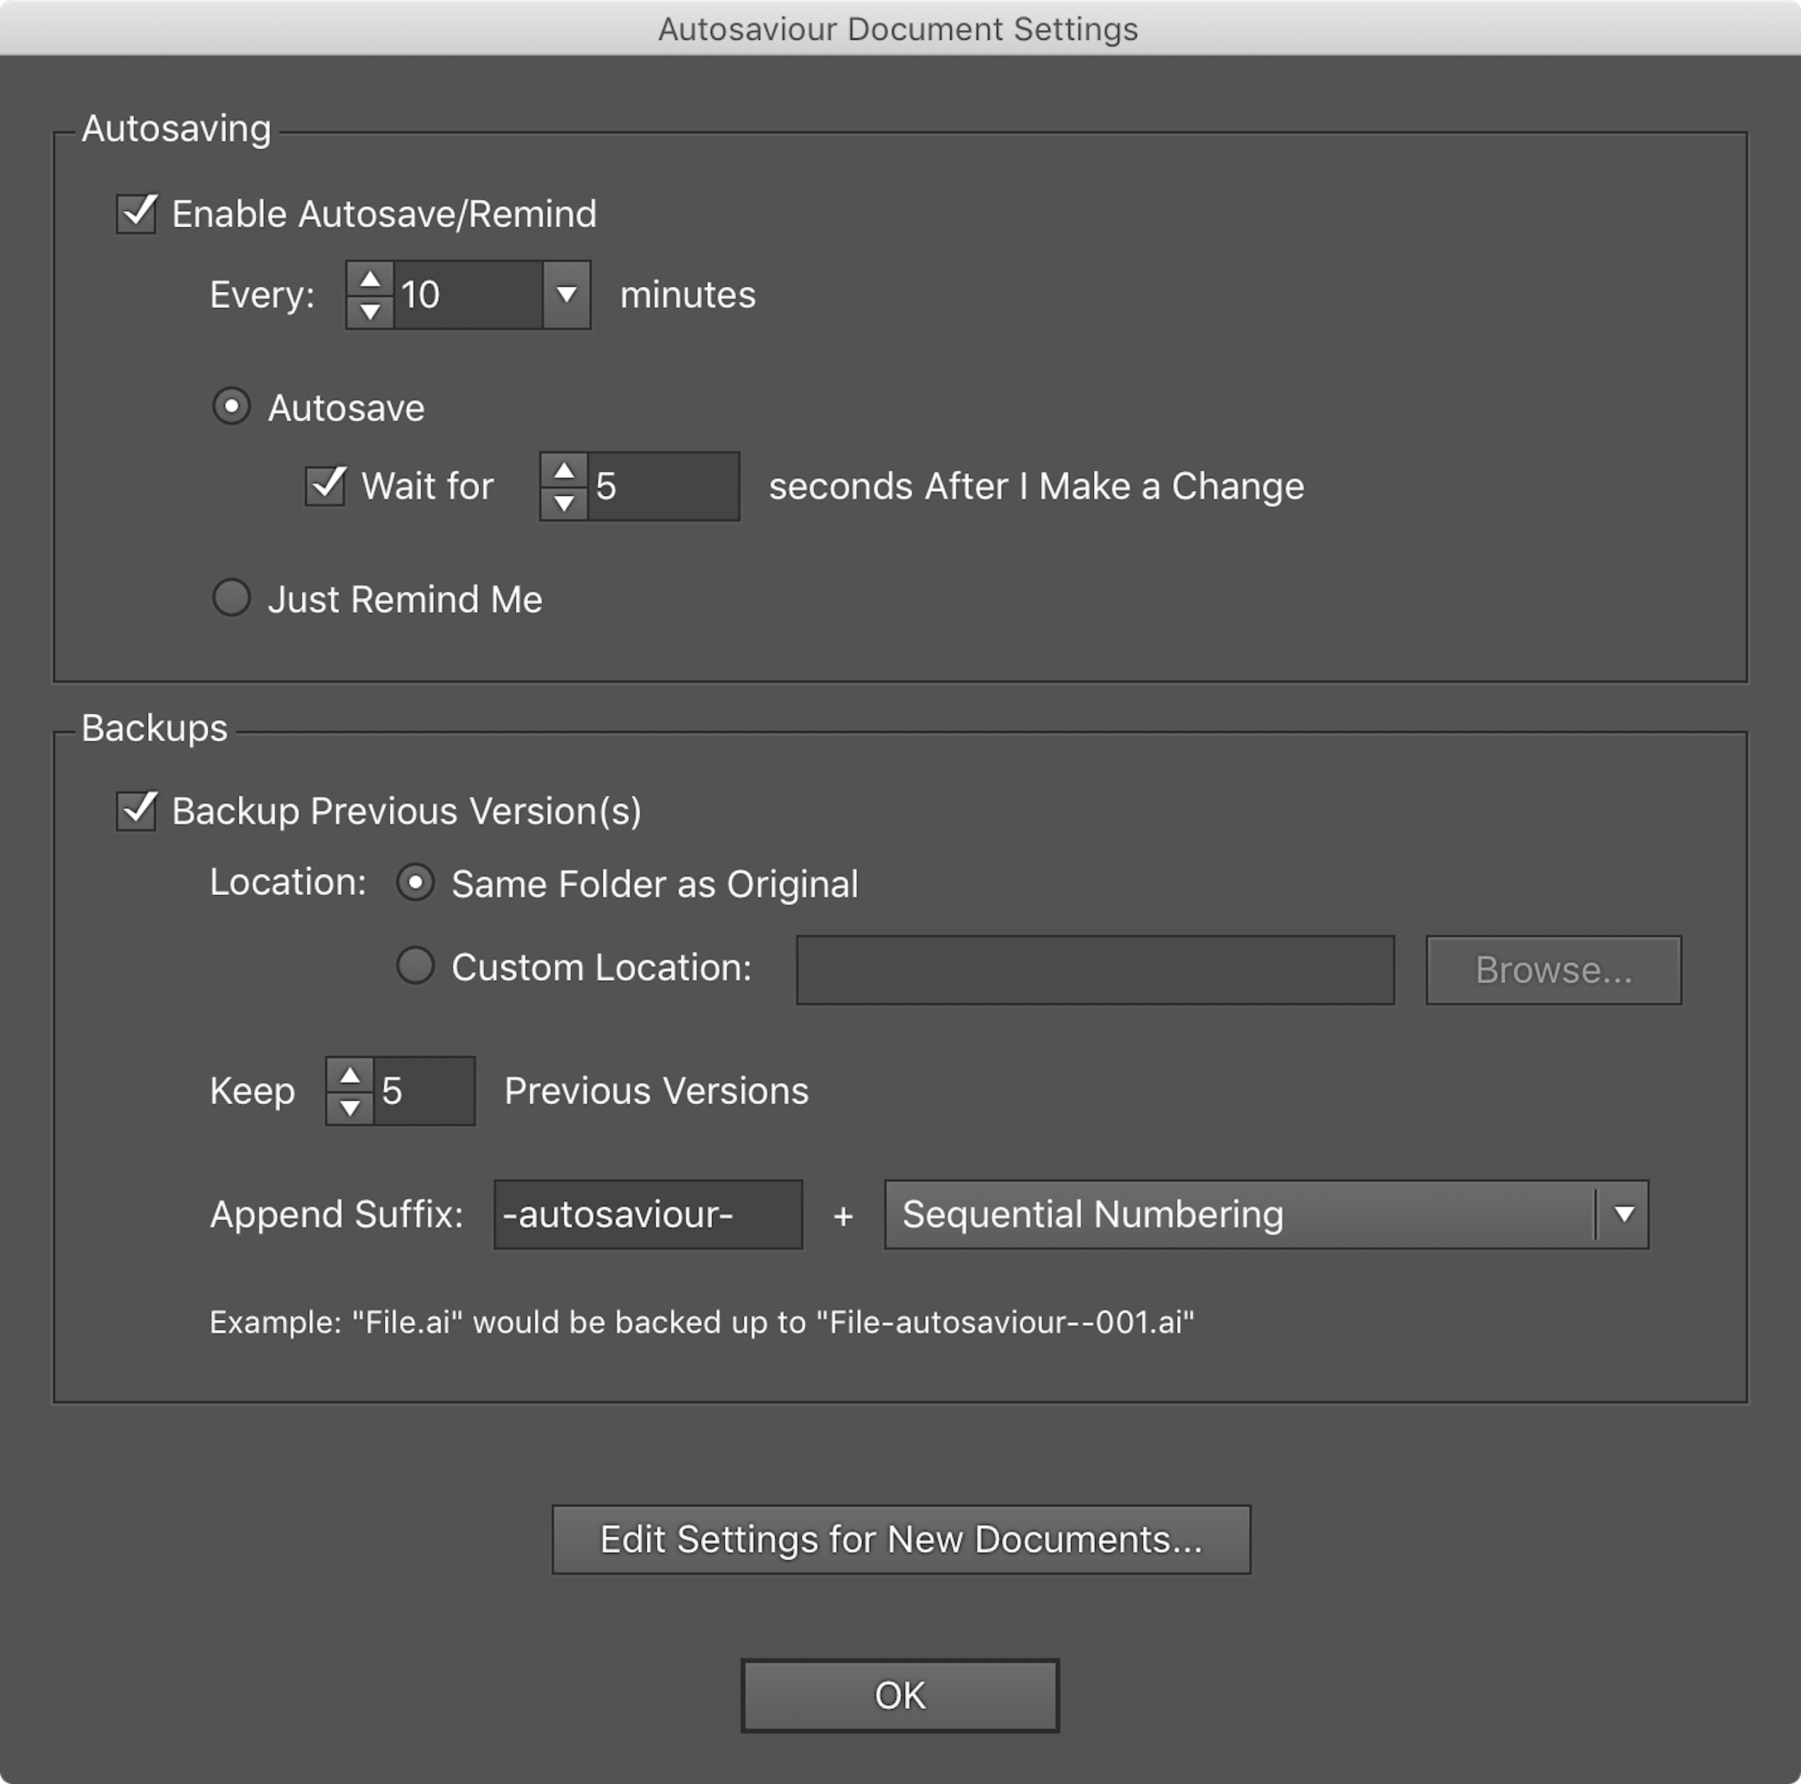Toggle Backup Previous Version(s) off
1801x1784 pixels.
tap(135, 811)
